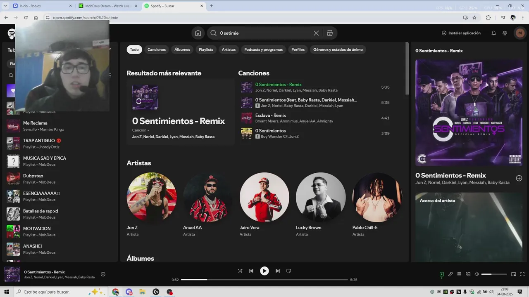Screen dimensions: 529x297
Task: Open Friend Activity people icon
Action: (x=505, y=33)
